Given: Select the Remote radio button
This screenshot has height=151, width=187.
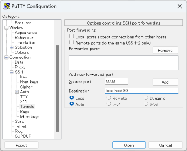Looking at the screenshot, I should [x=109, y=98].
